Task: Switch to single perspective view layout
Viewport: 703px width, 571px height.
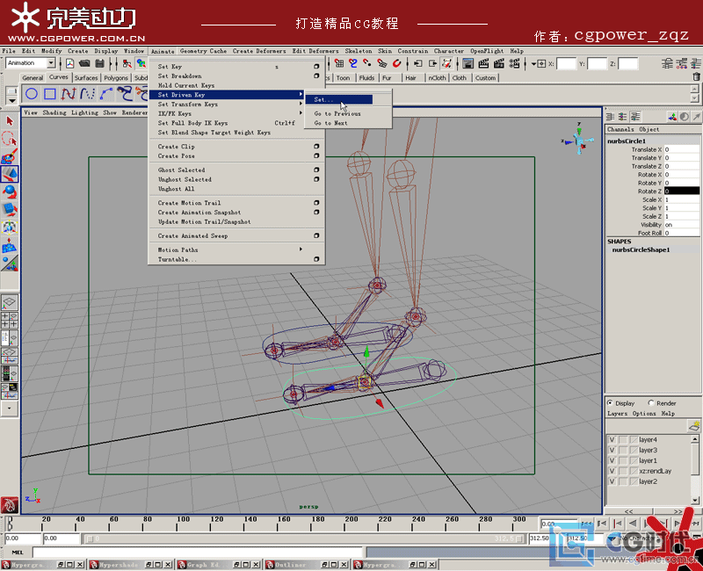Action: coord(10,302)
